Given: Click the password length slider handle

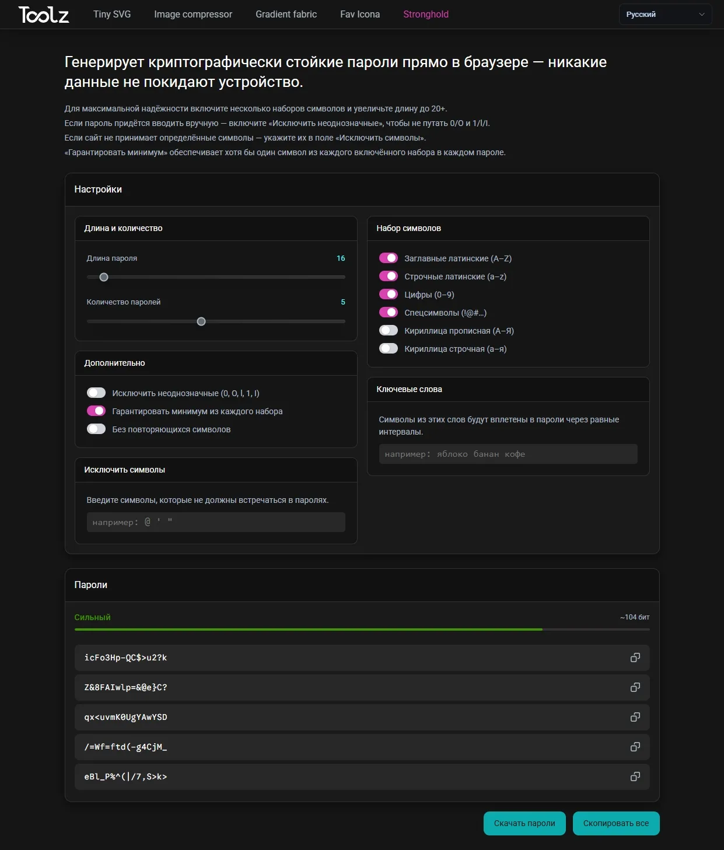Looking at the screenshot, I should [104, 277].
